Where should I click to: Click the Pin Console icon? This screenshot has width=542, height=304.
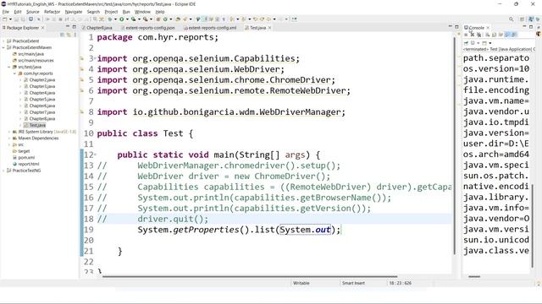point(466,43)
